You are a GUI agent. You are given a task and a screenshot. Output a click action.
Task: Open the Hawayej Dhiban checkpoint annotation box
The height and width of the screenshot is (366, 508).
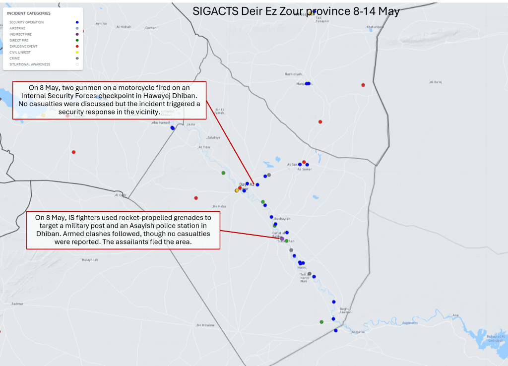coord(109,100)
